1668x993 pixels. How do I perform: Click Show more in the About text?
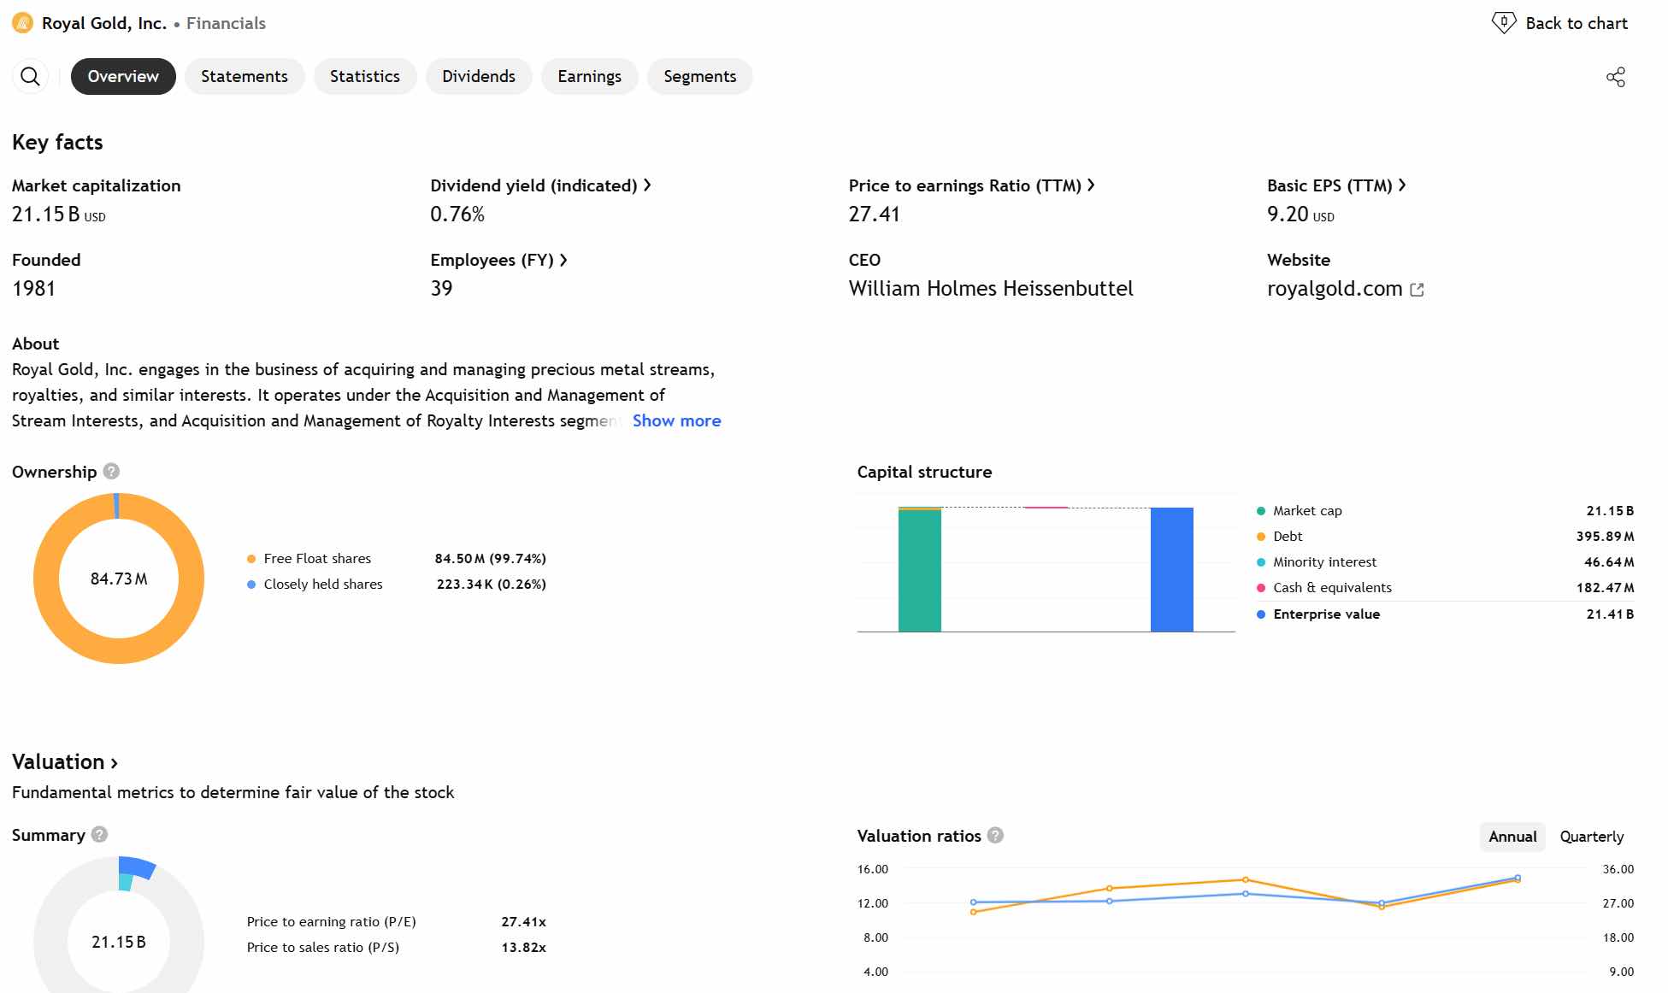click(x=676, y=420)
